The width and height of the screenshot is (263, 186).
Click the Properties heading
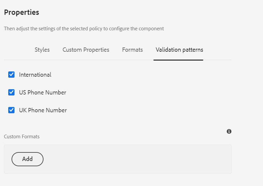(x=22, y=13)
